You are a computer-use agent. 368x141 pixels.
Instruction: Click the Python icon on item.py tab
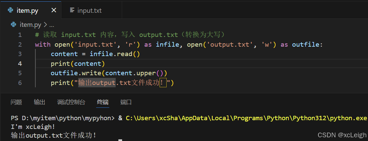point(10,10)
